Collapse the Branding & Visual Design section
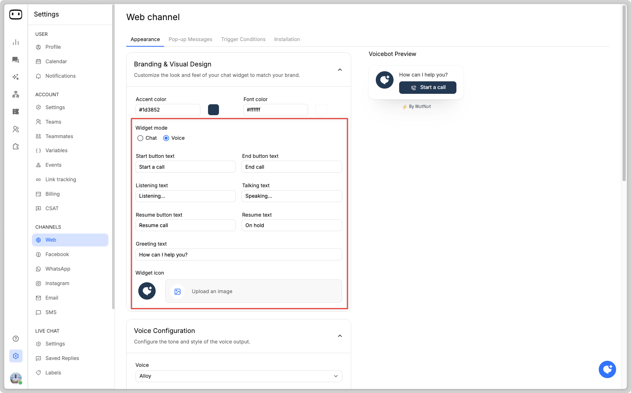The height and width of the screenshot is (393, 631). (x=340, y=70)
